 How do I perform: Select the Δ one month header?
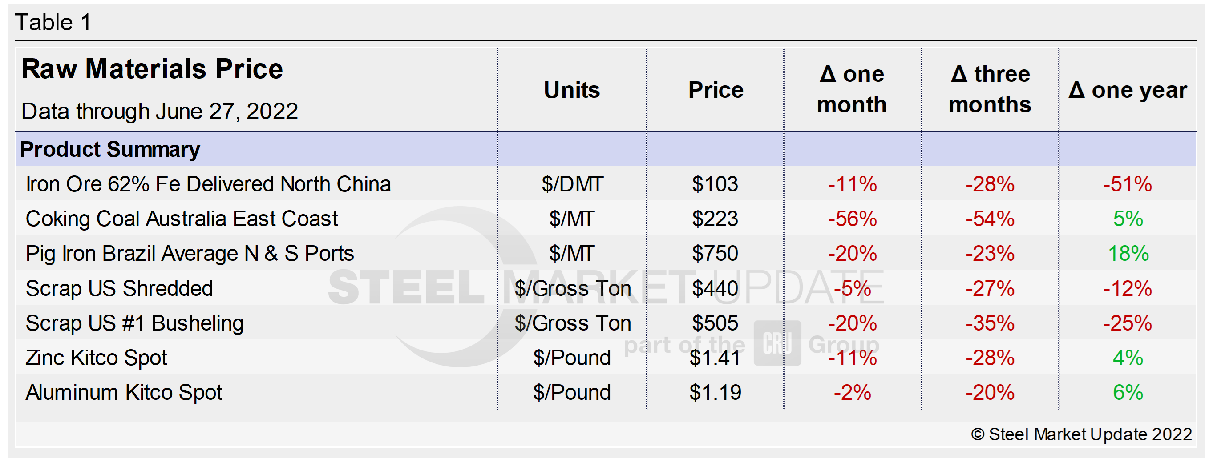[852, 89]
